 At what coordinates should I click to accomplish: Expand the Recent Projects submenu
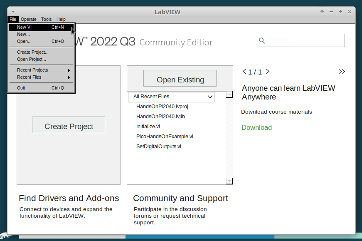click(x=41, y=70)
